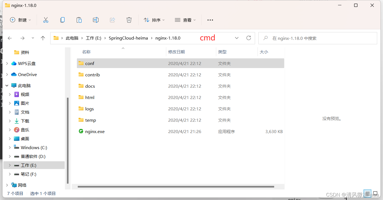Sort files by 修改日期 column header
Viewport: 383px width, 200px height.
point(177,52)
